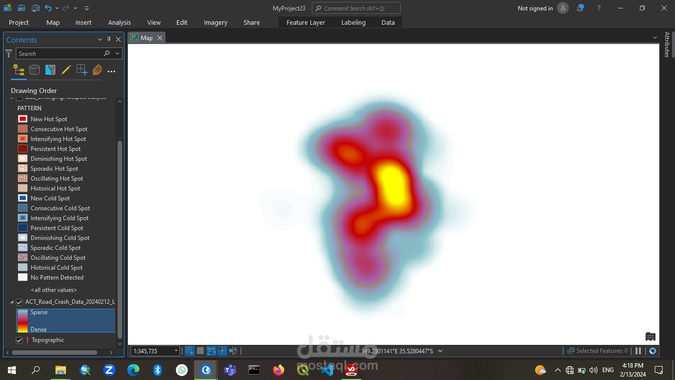Click the New Project icon in quick access toolbar

(7, 8)
